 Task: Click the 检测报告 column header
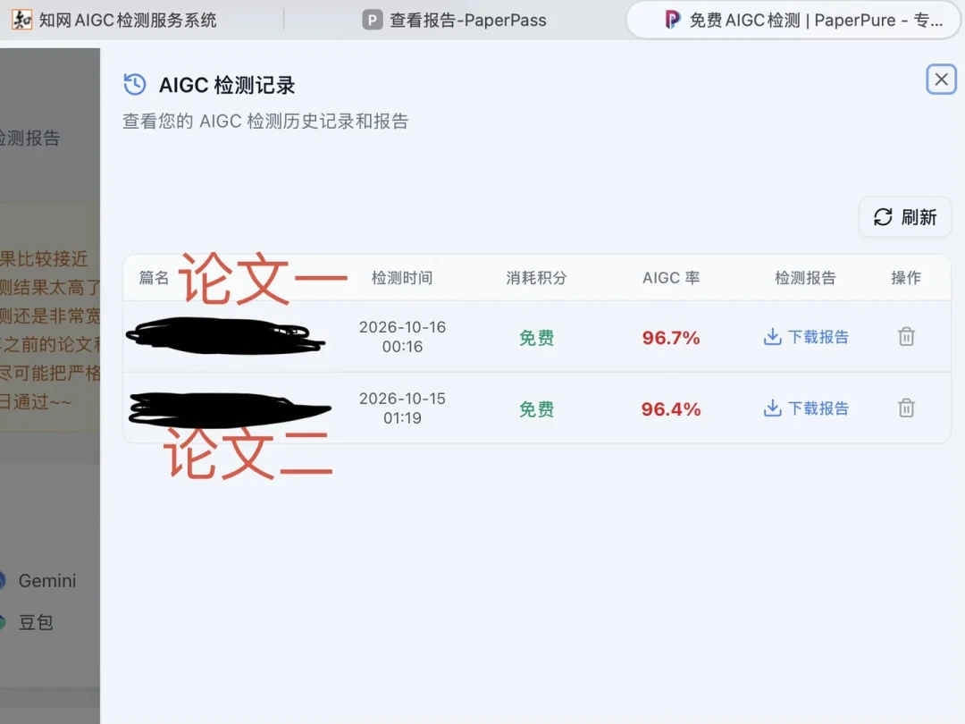[x=805, y=278]
